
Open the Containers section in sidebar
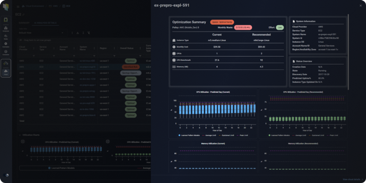point(6,29)
